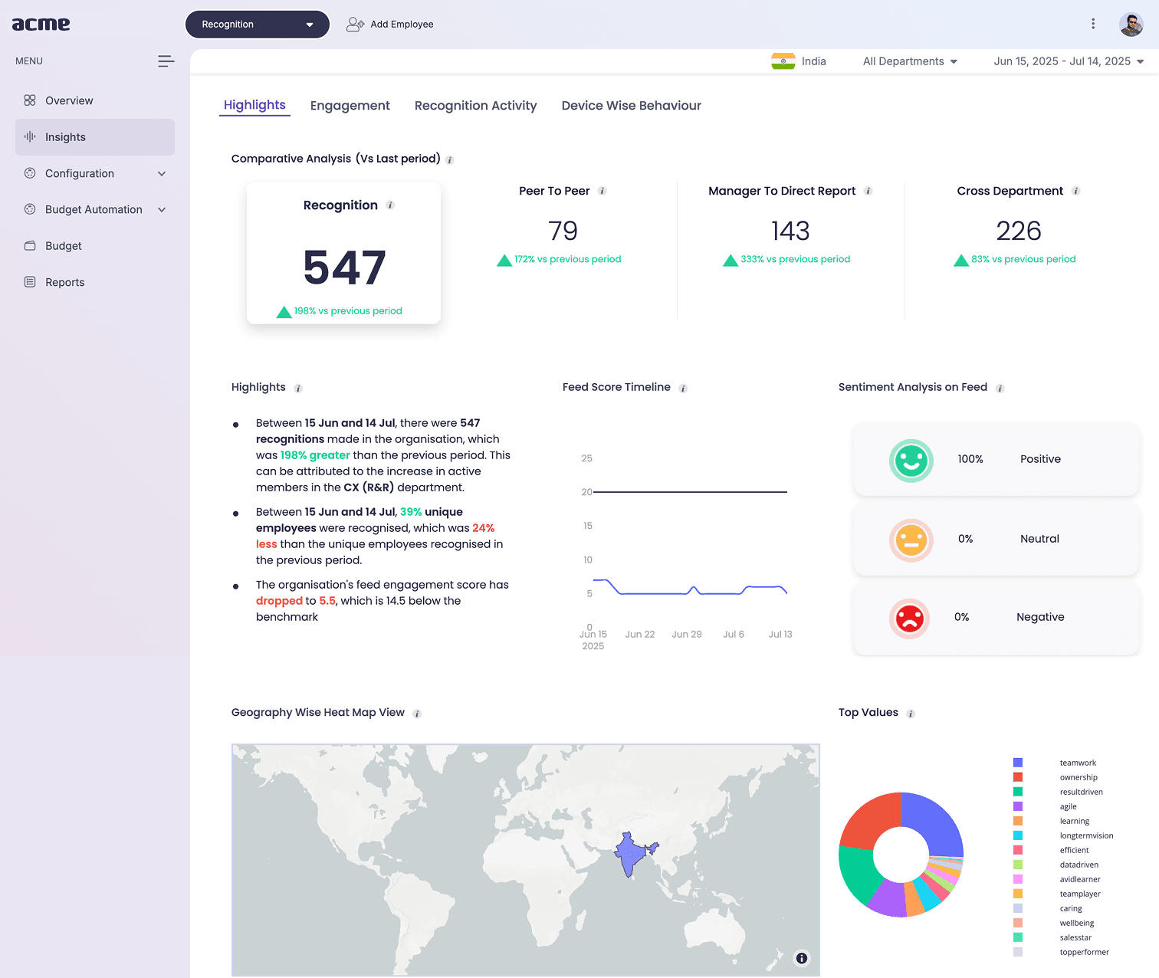Image resolution: width=1159 pixels, height=978 pixels.
Task: Expand the Budget Automation submenu chevron
Action: 162,210
